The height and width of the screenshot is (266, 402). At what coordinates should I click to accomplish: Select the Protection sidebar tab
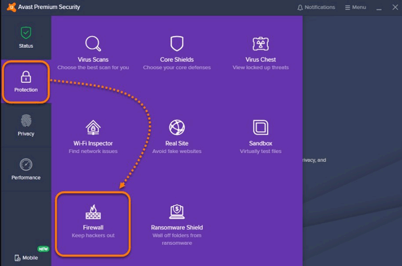pos(25,82)
